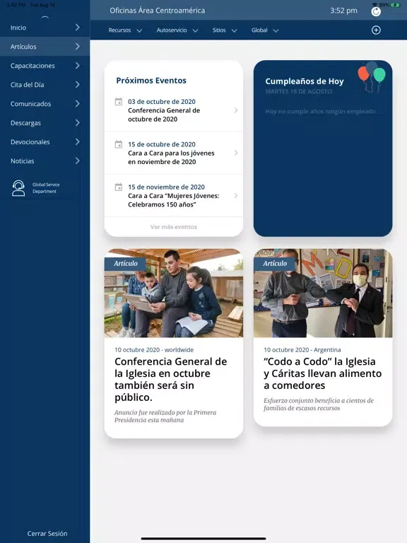Click Ver más eventos link
407x543 pixels.
pos(173,227)
